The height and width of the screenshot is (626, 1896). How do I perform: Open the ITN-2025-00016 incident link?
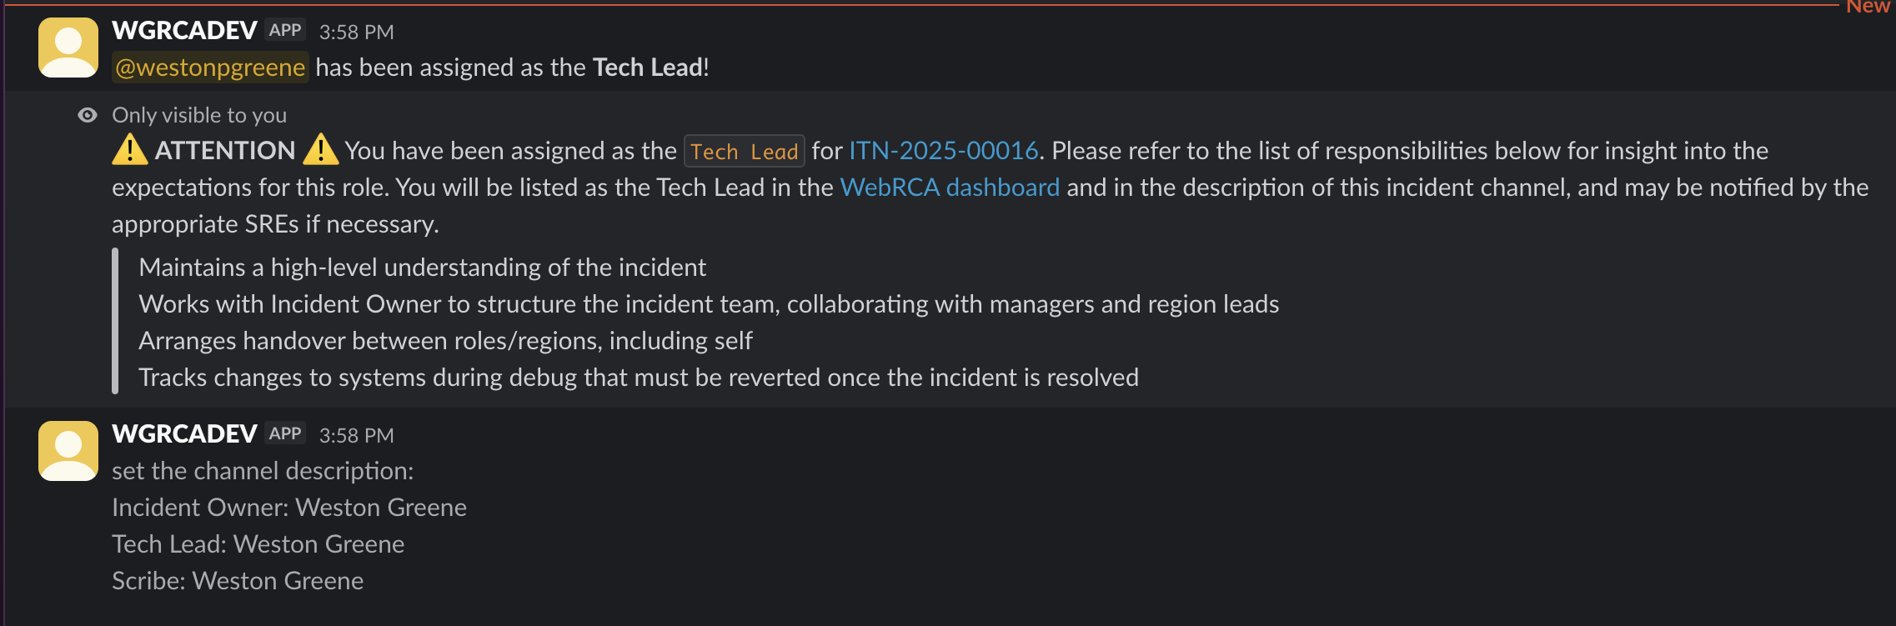point(943,151)
